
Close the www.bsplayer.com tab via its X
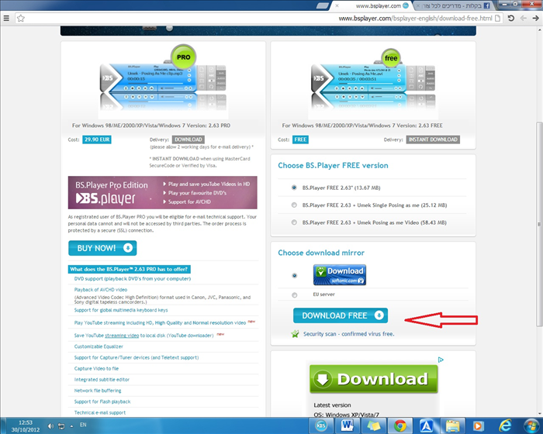pos(337,6)
